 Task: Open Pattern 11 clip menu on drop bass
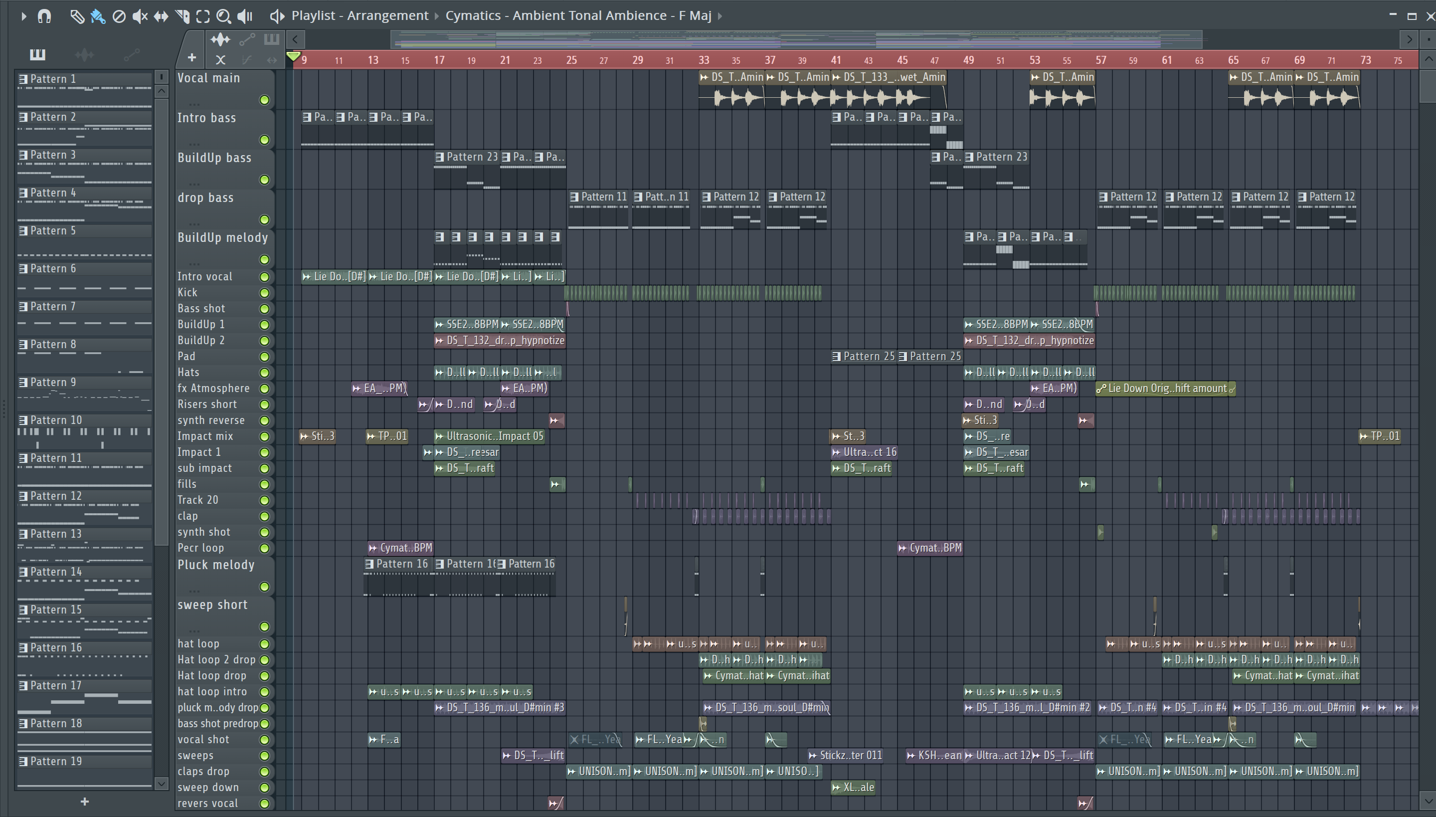point(574,197)
